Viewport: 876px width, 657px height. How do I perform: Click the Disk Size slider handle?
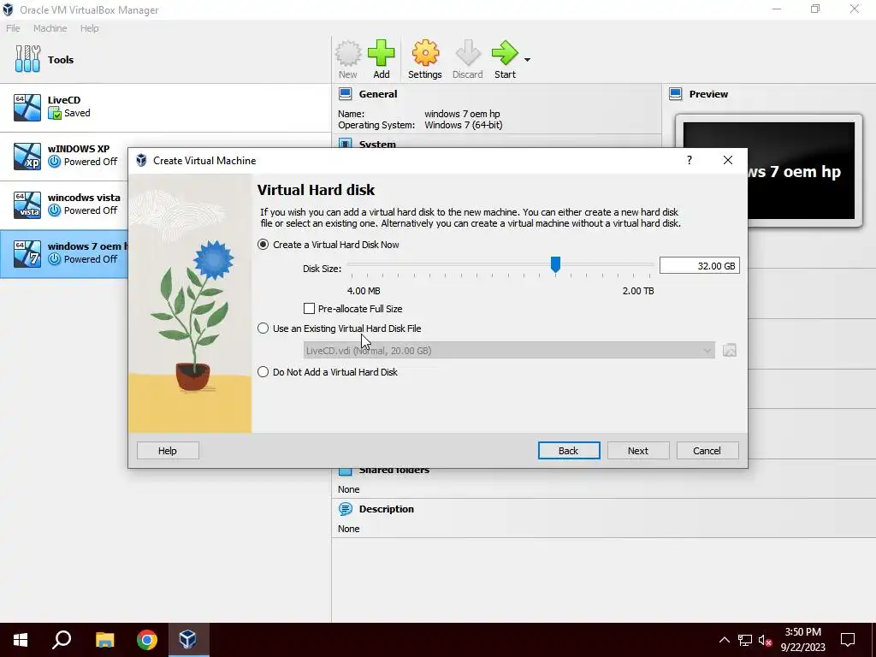555,264
